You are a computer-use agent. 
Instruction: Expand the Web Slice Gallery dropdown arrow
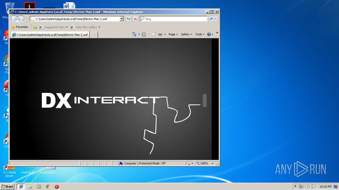tap(99, 27)
